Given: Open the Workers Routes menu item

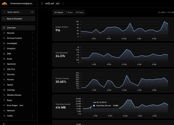Looking at the screenshot, I should tap(18, 95).
